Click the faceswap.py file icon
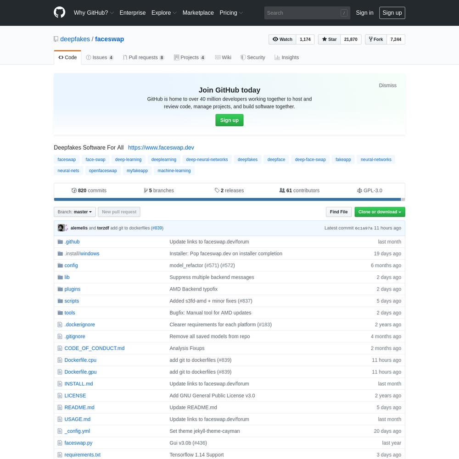This screenshot has width=459, height=459. click(60, 443)
